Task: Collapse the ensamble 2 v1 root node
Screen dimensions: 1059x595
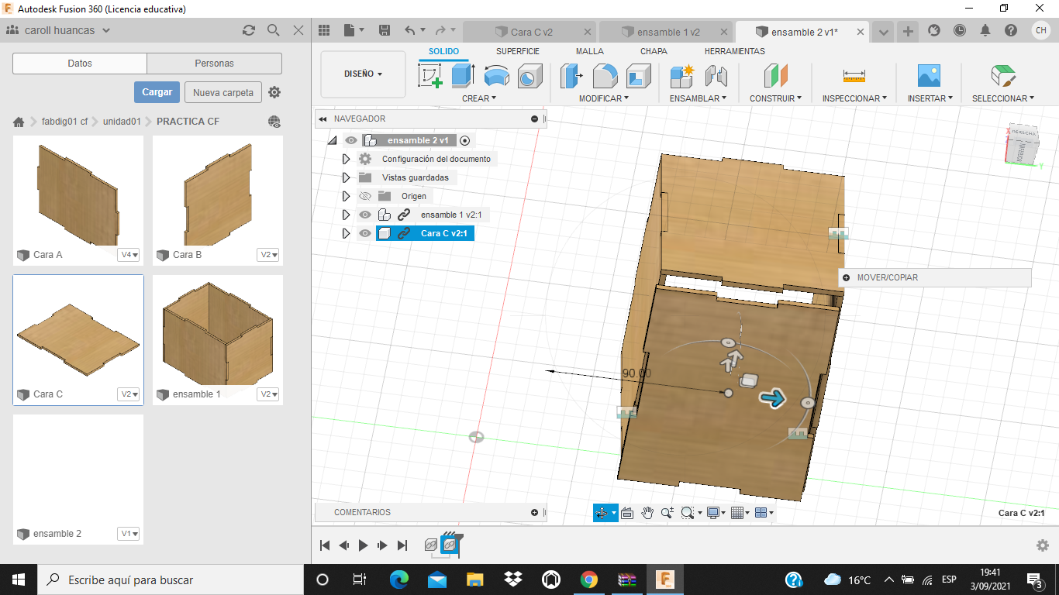Action: [332, 140]
